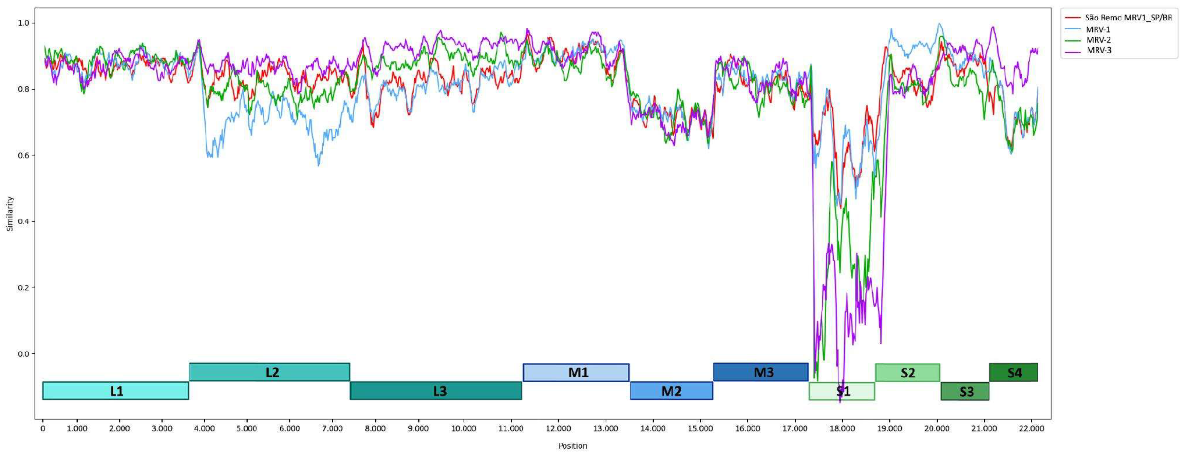The image size is (1185, 458).
Task: Select the S4 segment box
Action: (x=1014, y=372)
